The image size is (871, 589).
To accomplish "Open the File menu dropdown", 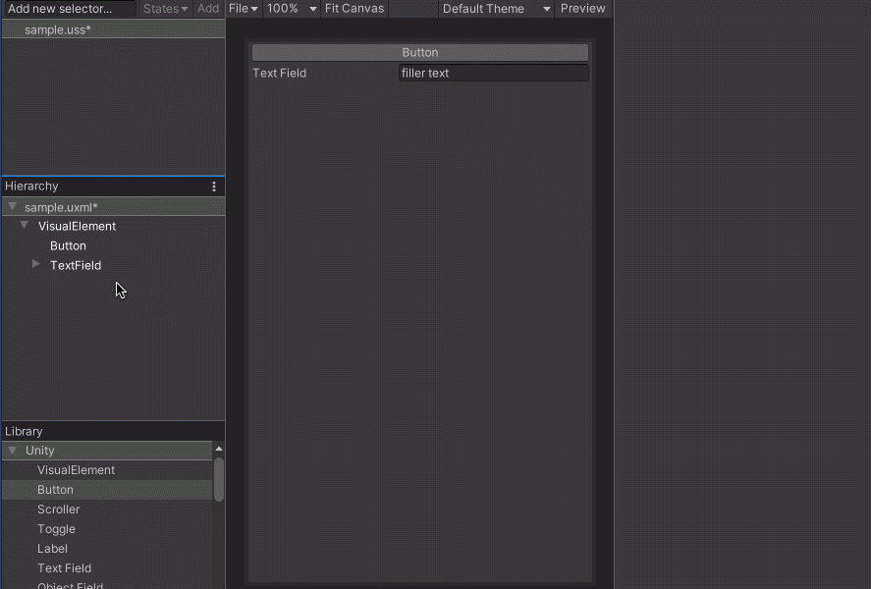I will point(244,9).
